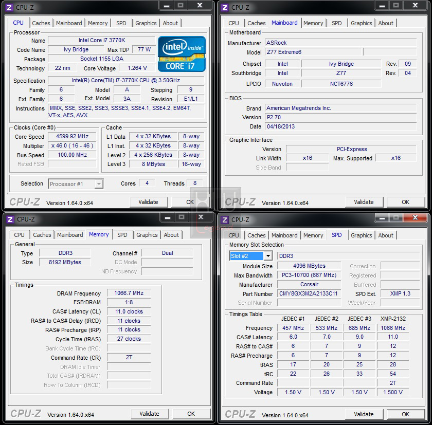Select SPD tab in the Motherboard window
This screenshot has width=432, height=425.
337,23
